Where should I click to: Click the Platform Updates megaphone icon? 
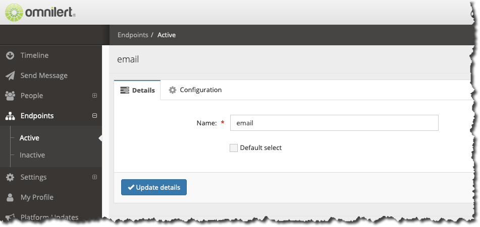10,217
